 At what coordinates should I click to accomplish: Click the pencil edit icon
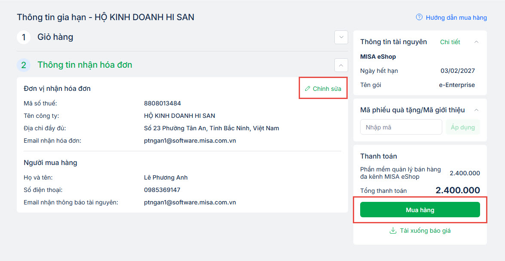[x=307, y=89]
